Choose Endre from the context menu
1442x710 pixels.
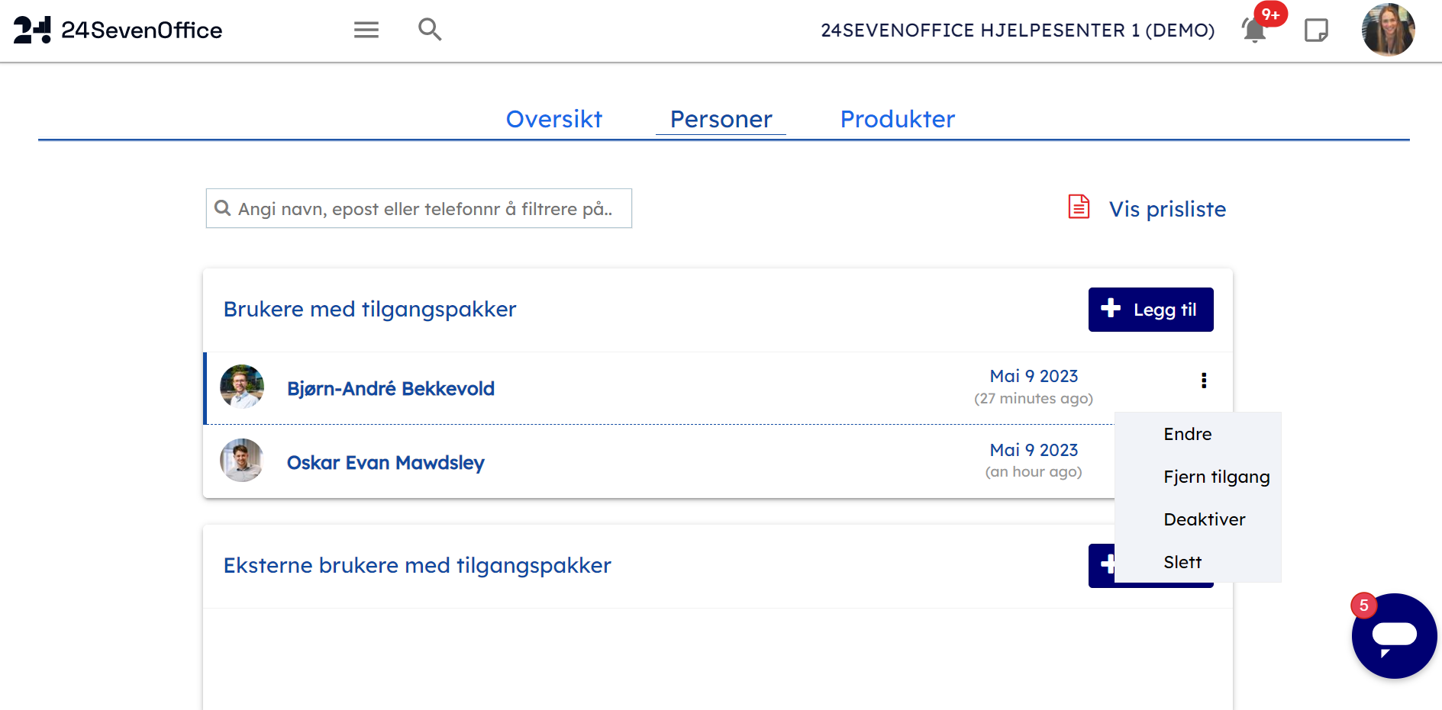pyautogui.click(x=1187, y=434)
